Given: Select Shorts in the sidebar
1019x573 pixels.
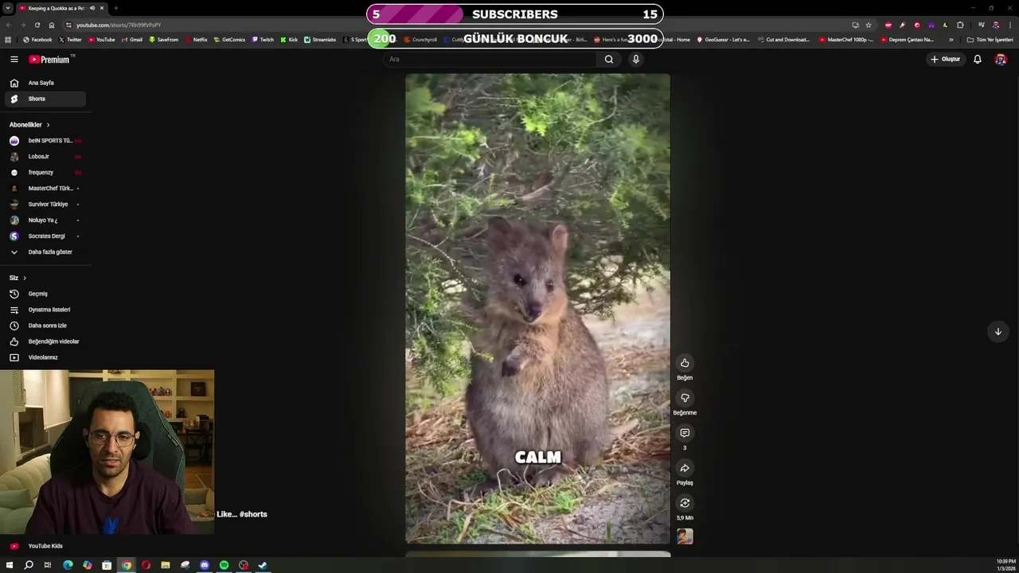Looking at the screenshot, I should tap(45, 99).
